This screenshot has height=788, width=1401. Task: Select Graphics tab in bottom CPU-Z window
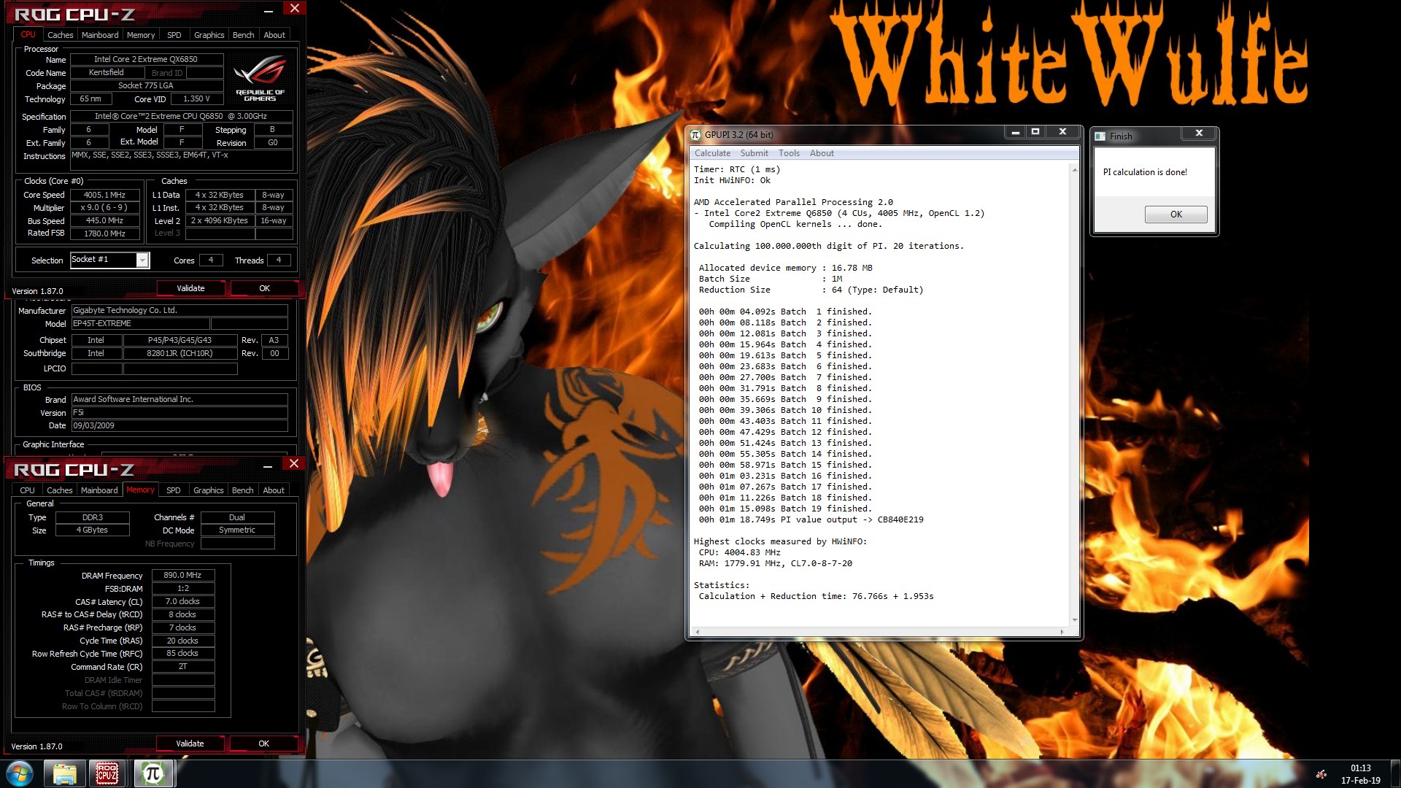[x=208, y=490]
